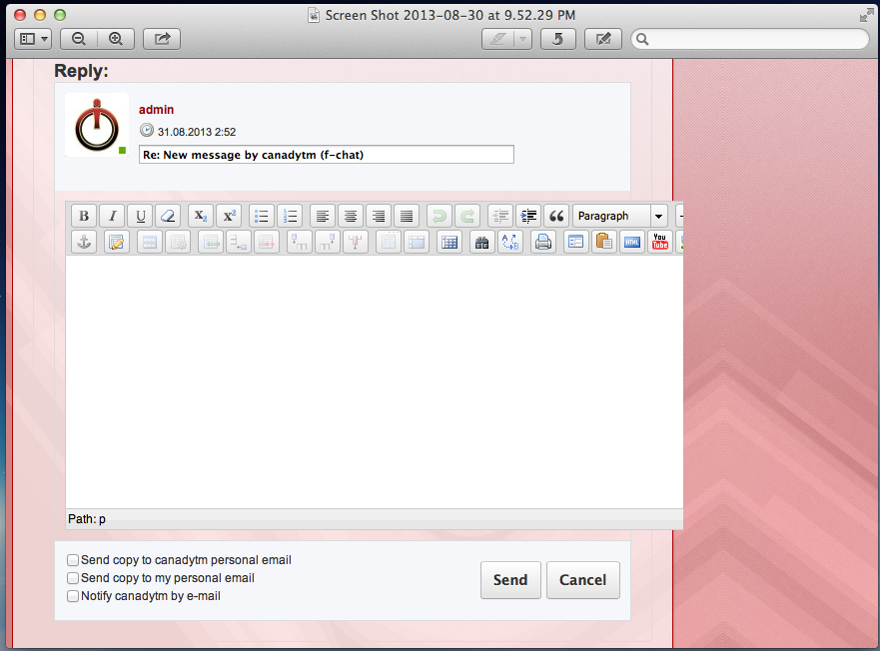Open table row properties icon
The width and height of the screenshot is (880, 651).
[x=149, y=243]
